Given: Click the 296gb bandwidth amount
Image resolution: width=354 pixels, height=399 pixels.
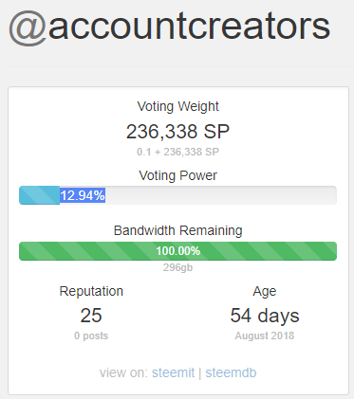Looking at the screenshot, I should pyautogui.click(x=177, y=268).
